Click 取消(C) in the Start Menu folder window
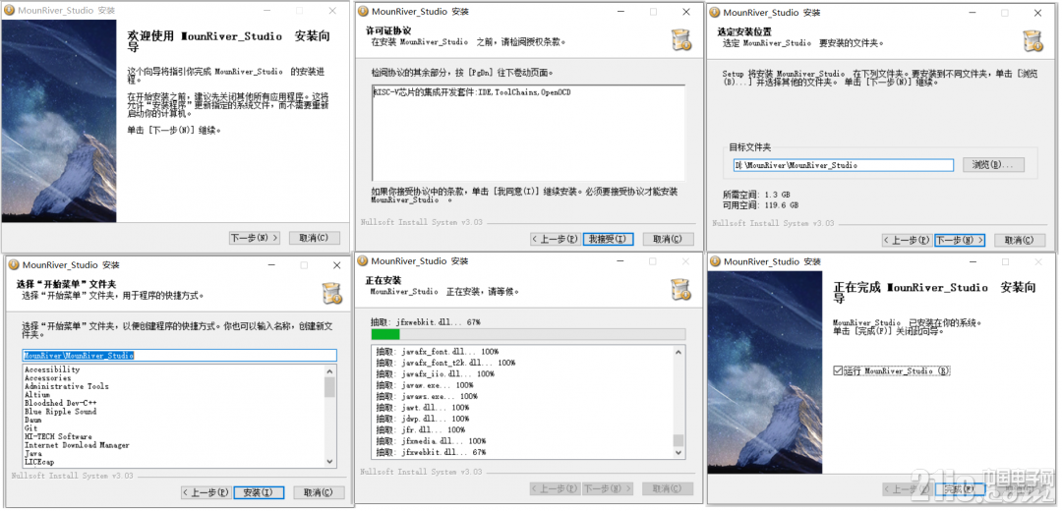 click(x=319, y=492)
